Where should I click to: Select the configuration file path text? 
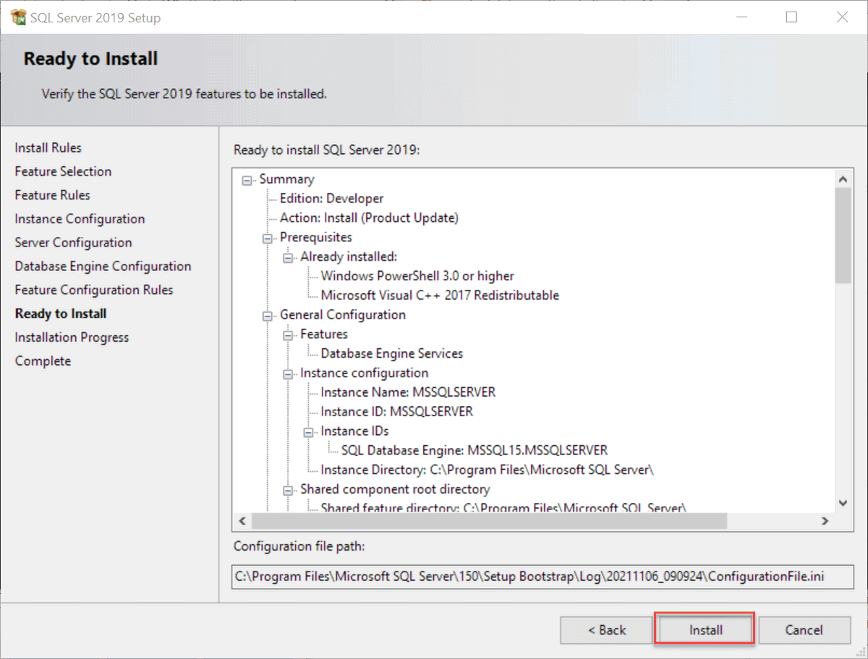[x=542, y=577]
